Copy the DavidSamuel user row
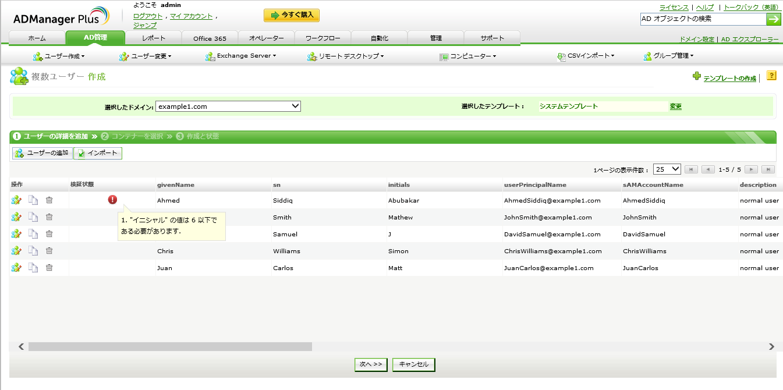783x390 pixels. click(34, 234)
